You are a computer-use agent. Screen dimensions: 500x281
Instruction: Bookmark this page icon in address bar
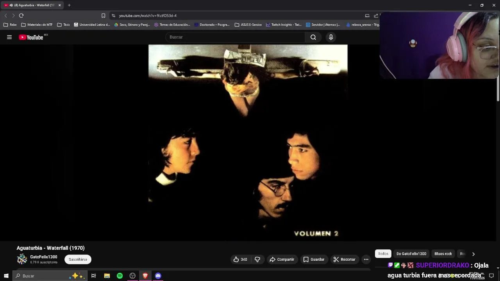click(103, 16)
